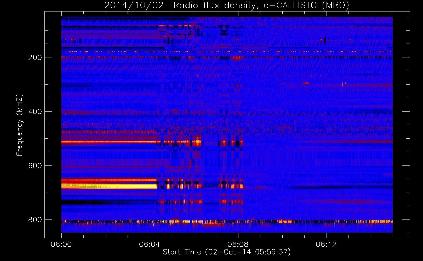Click the 400 frequency tick label
Viewport: 423px width, 261px height.
coord(35,112)
